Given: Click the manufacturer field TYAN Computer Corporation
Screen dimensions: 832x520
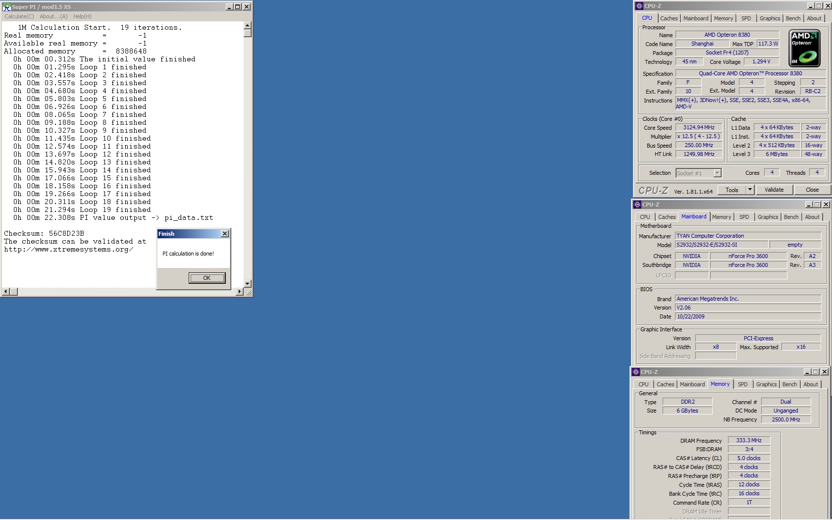Looking at the screenshot, I should 748,236.
